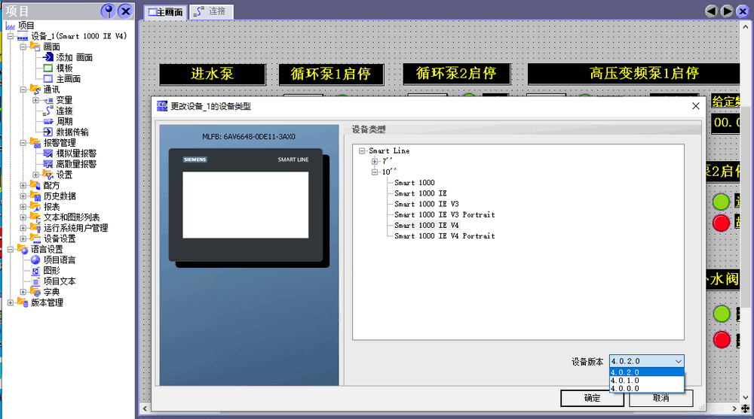This screenshot has width=754, height=419.
Task: Click the 图形 graphics icon
Action: point(35,271)
